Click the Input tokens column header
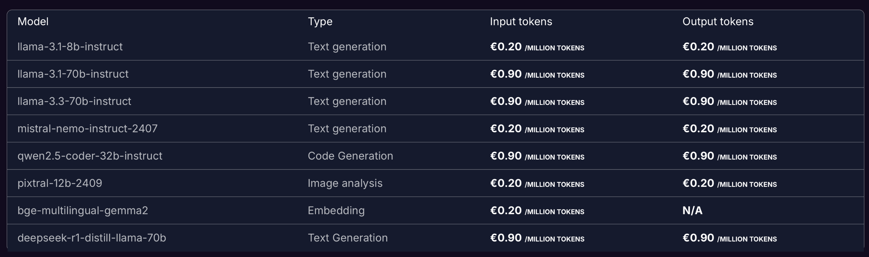The width and height of the screenshot is (869, 257). pyautogui.click(x=521, y=22)
